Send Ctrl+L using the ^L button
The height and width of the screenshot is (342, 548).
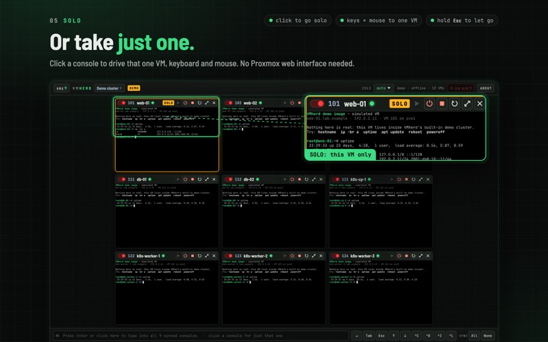451,336
